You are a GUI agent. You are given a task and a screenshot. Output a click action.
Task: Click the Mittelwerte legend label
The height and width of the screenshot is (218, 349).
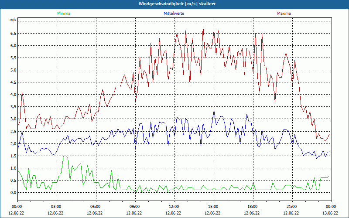pyautogui.click(x=174, y=14)
